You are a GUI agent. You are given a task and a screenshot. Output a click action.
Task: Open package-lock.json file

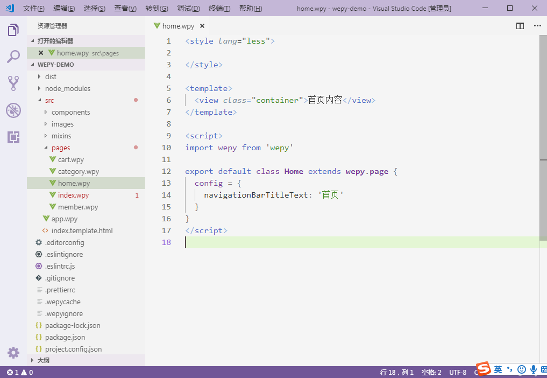pos(86,326)
